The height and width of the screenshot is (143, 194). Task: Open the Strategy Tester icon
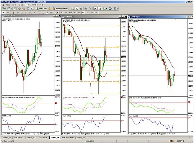tap(32, 9)
